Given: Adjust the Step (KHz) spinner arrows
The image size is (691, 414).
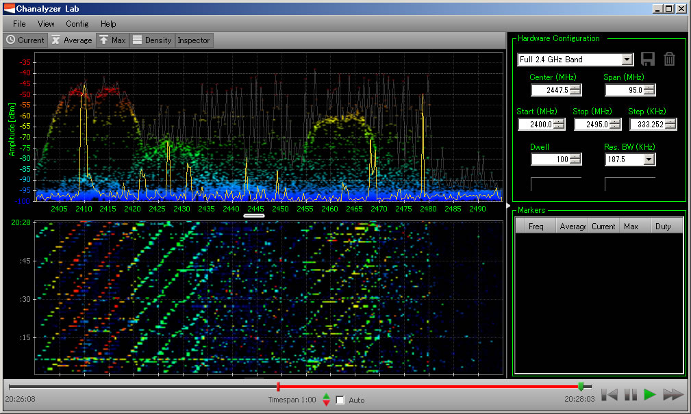Looking at the screenshot, I should point(670,125).
